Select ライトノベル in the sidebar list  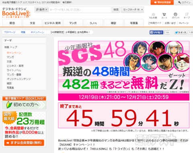point(14,70)
